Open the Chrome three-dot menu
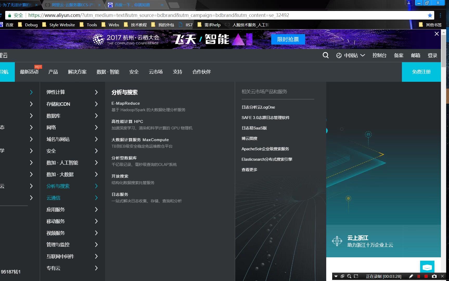The image size is (449, 281). click(x=440, y=15)
